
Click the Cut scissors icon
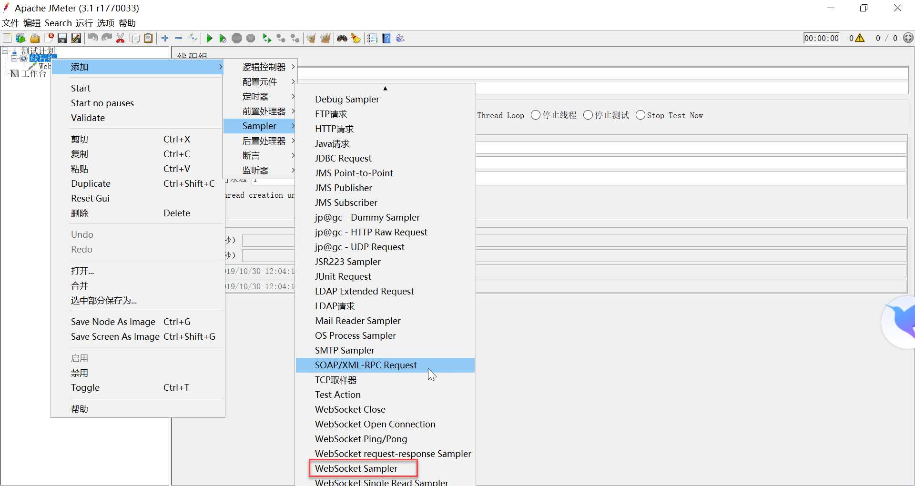pyautogui.click(x=121, y=38)
